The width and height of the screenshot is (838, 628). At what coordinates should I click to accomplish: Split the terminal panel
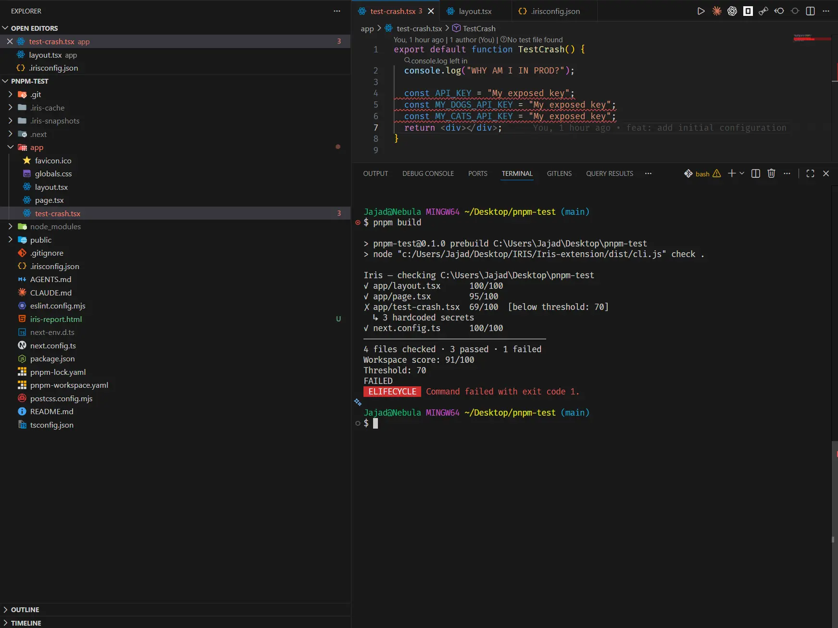(x=756, y=173)
